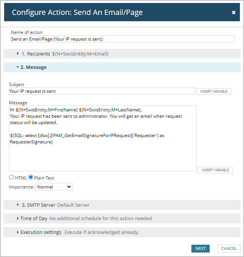Select the HTML format radio button

[x=12, y=178]
